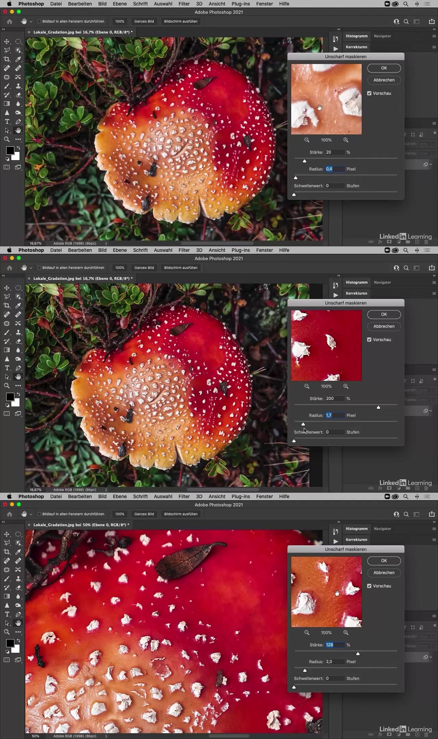The height and width of the screenshot is (739, 438).
Task: Open the Filter menu in the topmost menu bar
Action: (184, 4)
